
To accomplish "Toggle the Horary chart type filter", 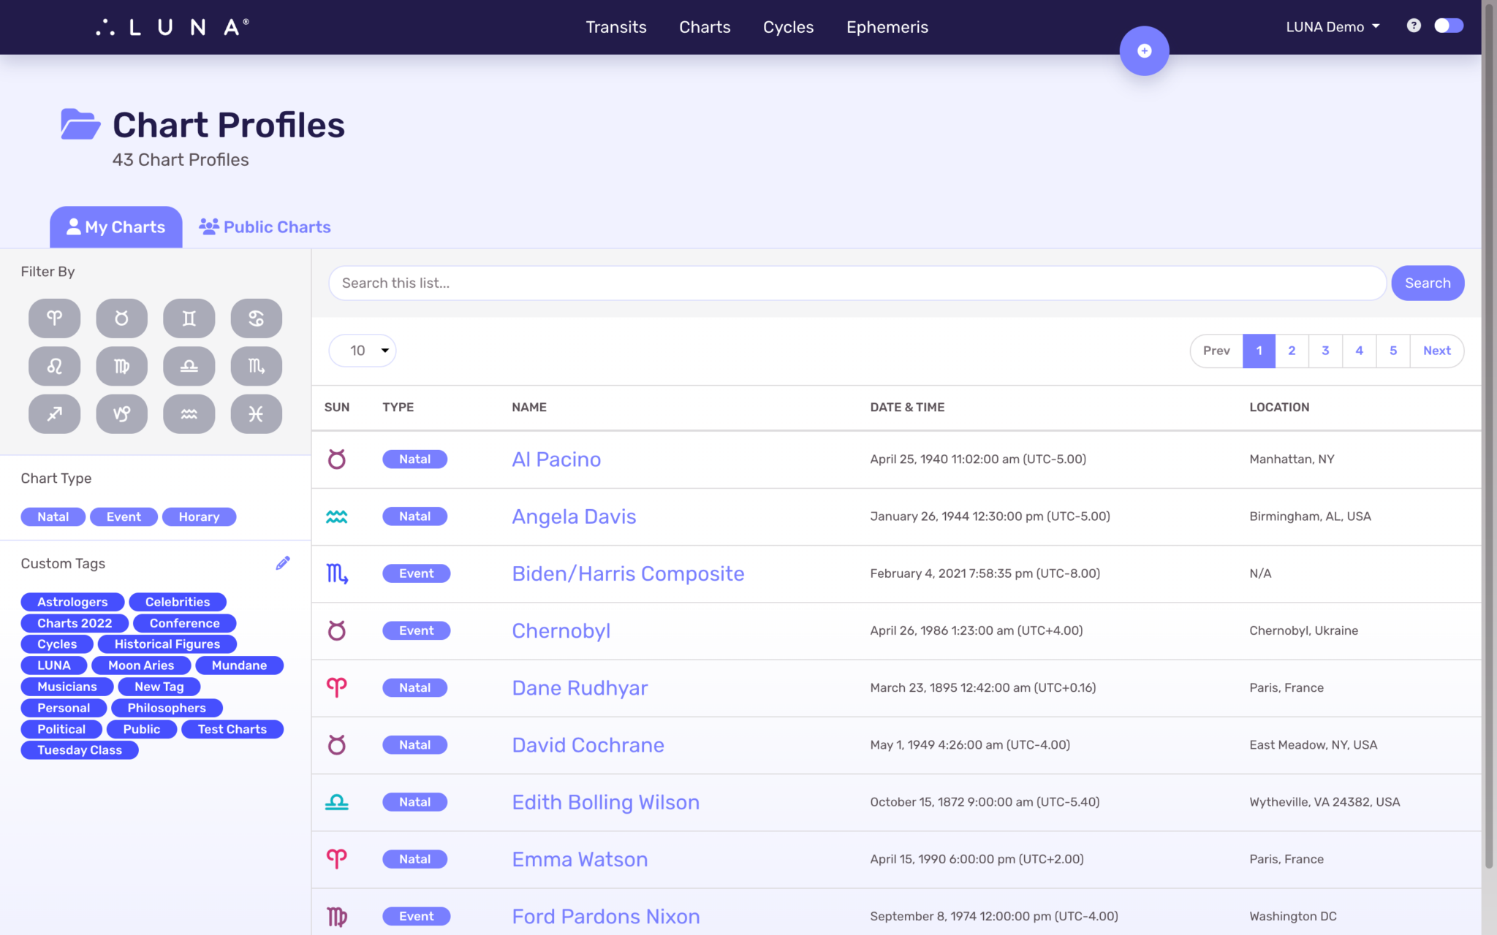I will [x=199, y=516].
